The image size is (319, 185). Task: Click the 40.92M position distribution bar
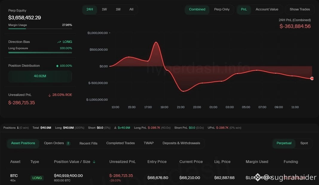[x=40, y=76]
